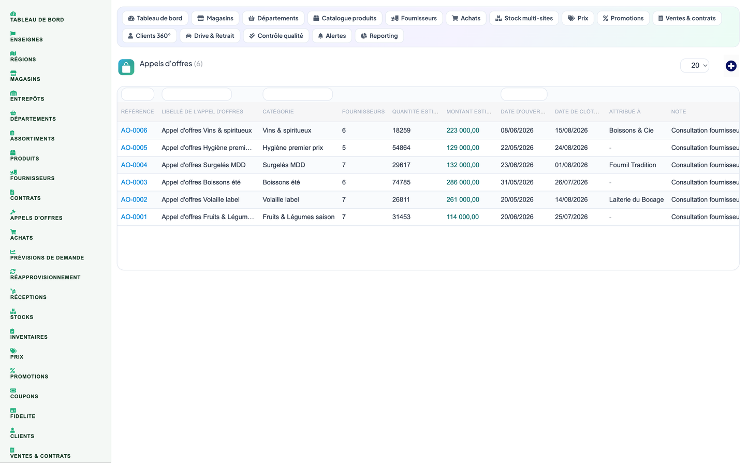Screen dimensions: 748x463
Task: Open the Achats top tab
Action: (x=466, y=18)
